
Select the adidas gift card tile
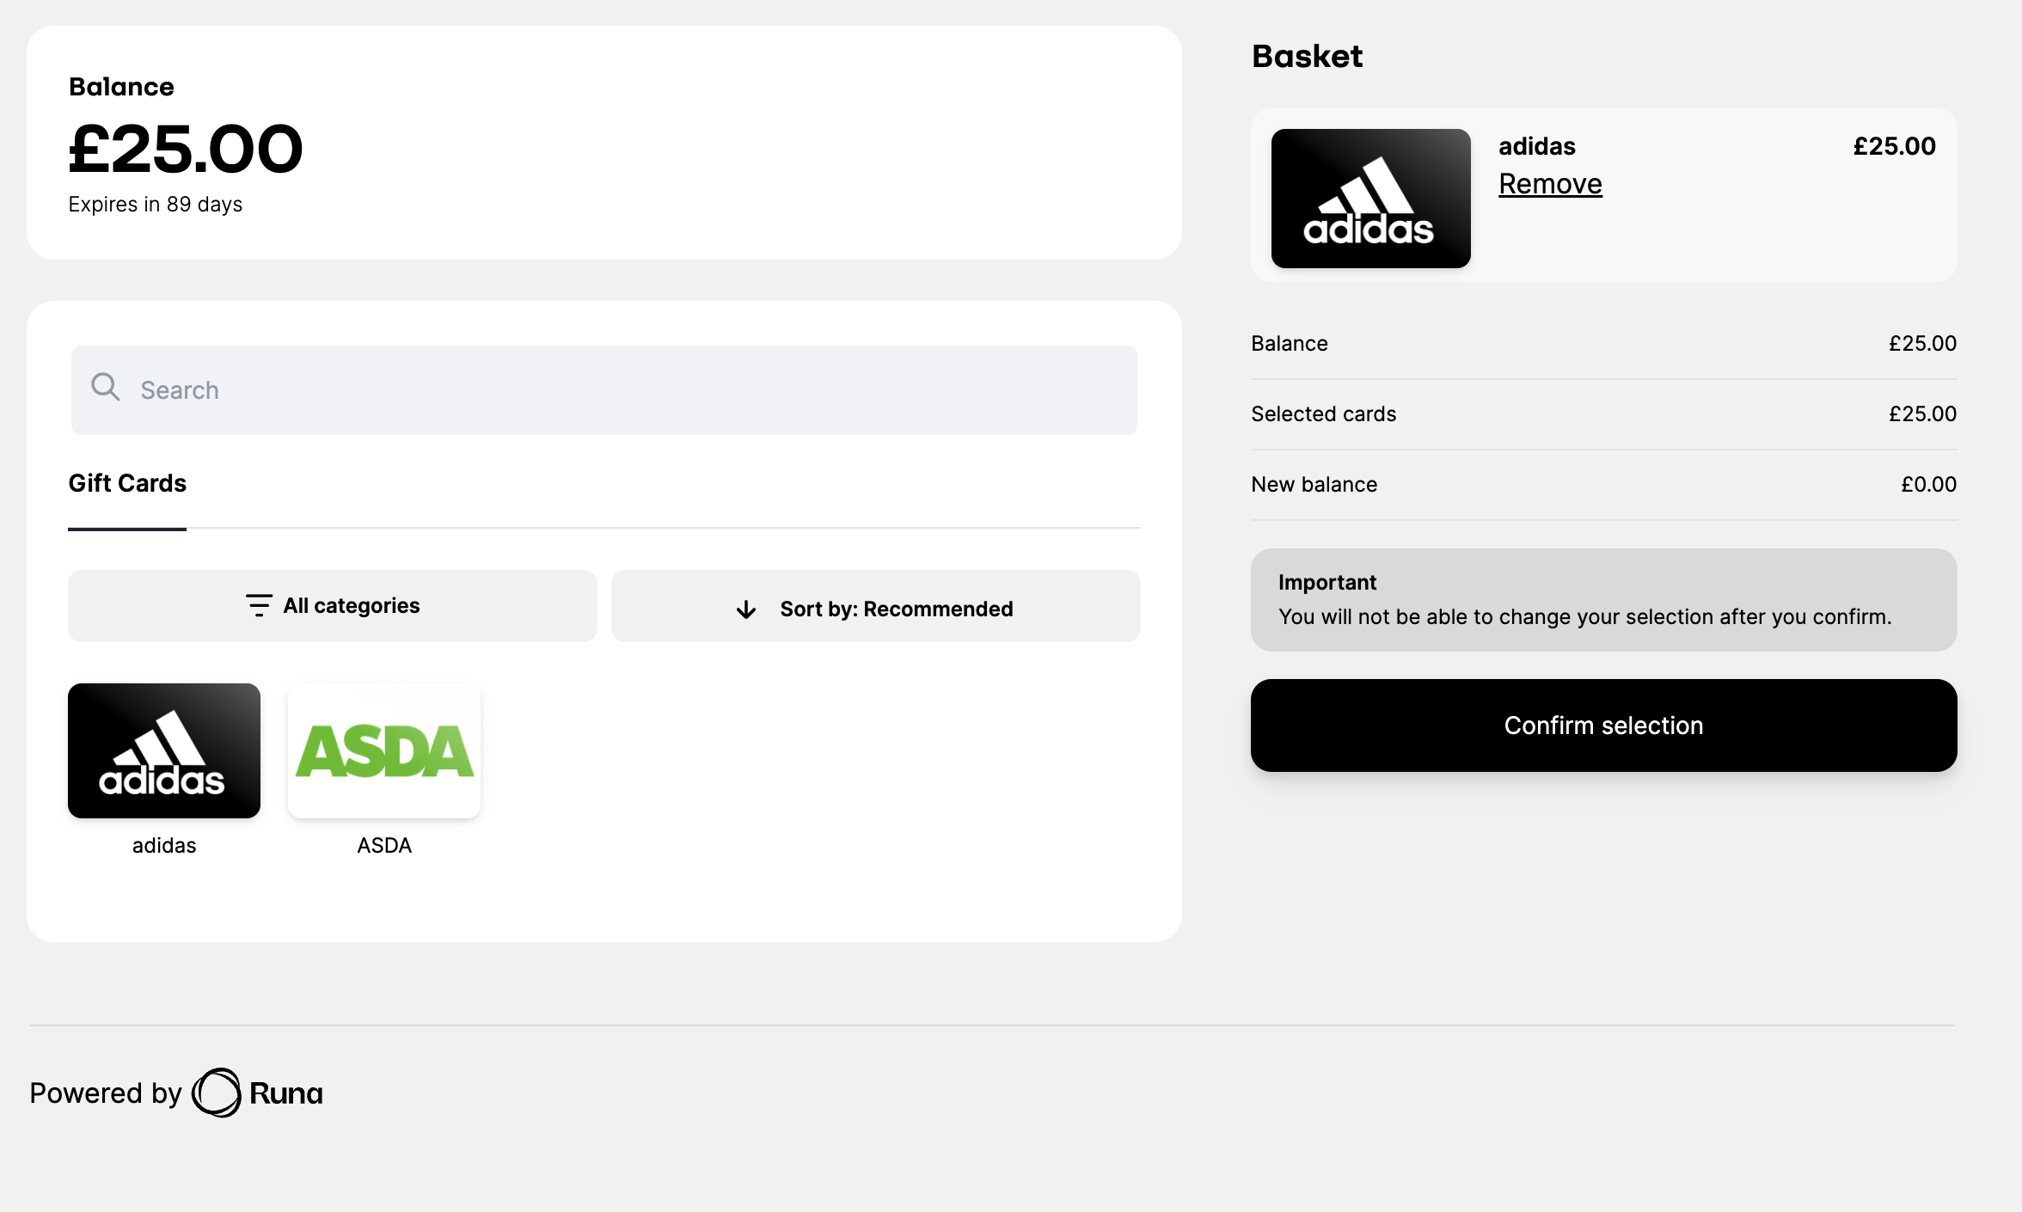click(164, 750)
